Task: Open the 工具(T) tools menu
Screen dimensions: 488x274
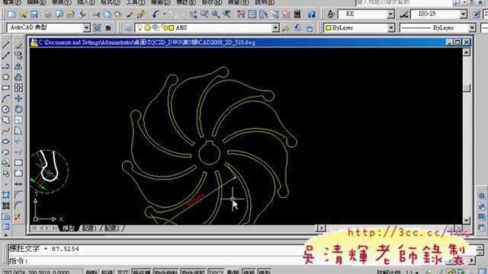Action: [x=136, y=2]
